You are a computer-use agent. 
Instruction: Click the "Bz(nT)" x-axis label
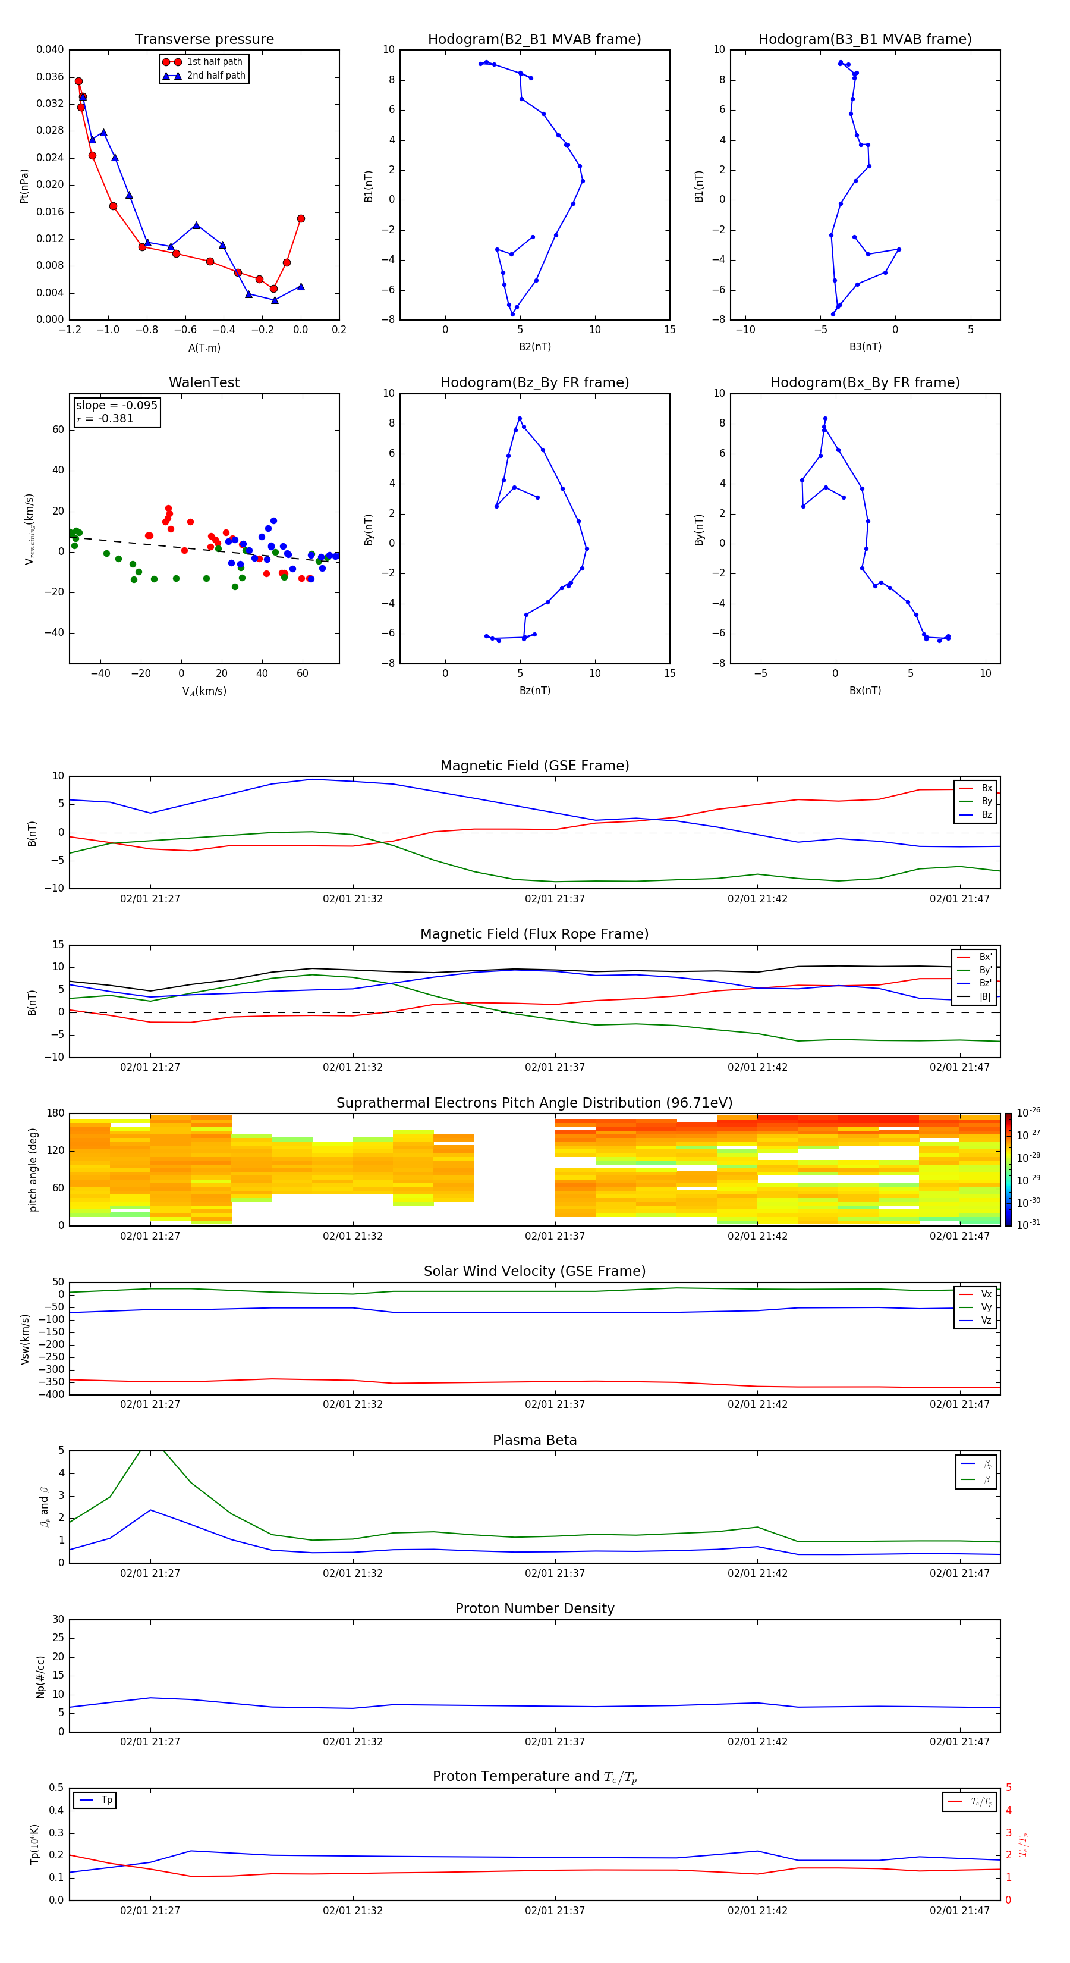click(x=534, y=691)
